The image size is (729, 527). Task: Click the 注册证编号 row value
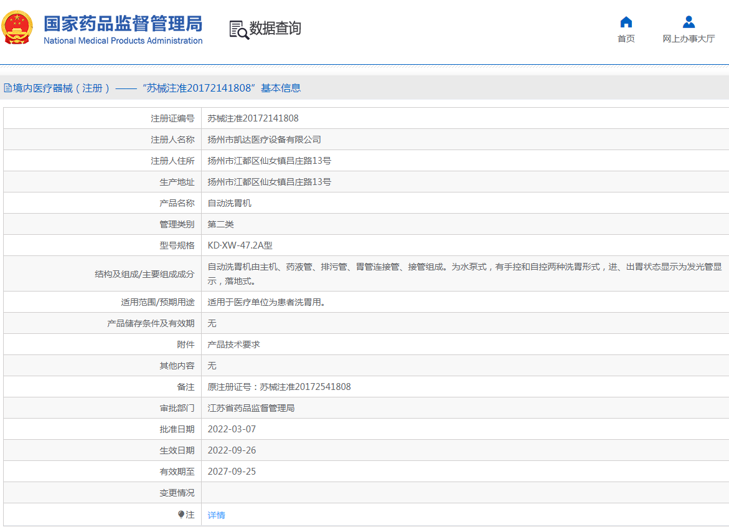click(x=253, y=118)
